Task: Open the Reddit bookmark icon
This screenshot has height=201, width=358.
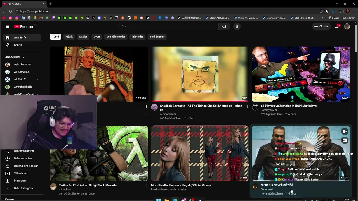Action: [x=123, y=18]
